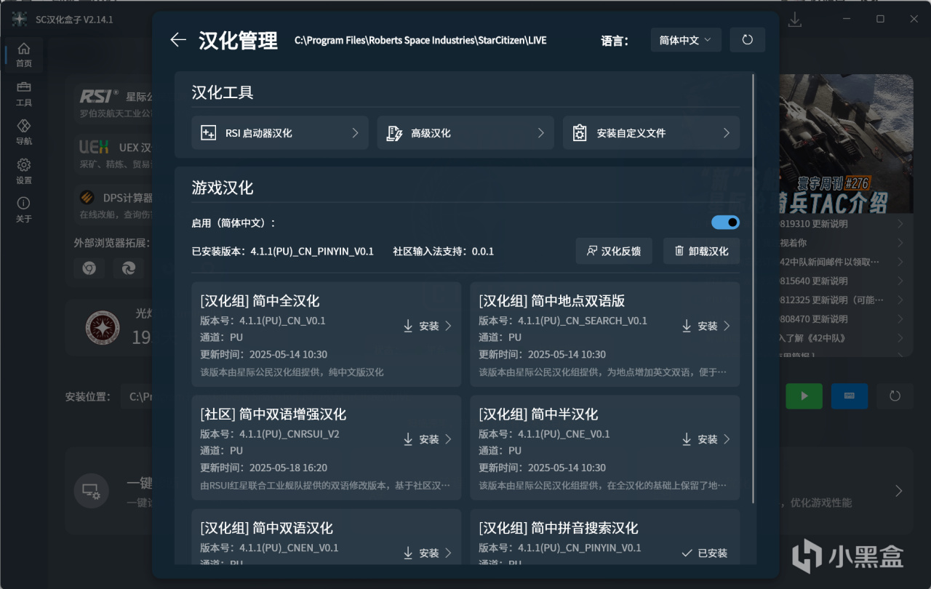Viewport: 931px width, 589px height.
Task: Click the 汉化反馈 button
Action: pos(614,251)
